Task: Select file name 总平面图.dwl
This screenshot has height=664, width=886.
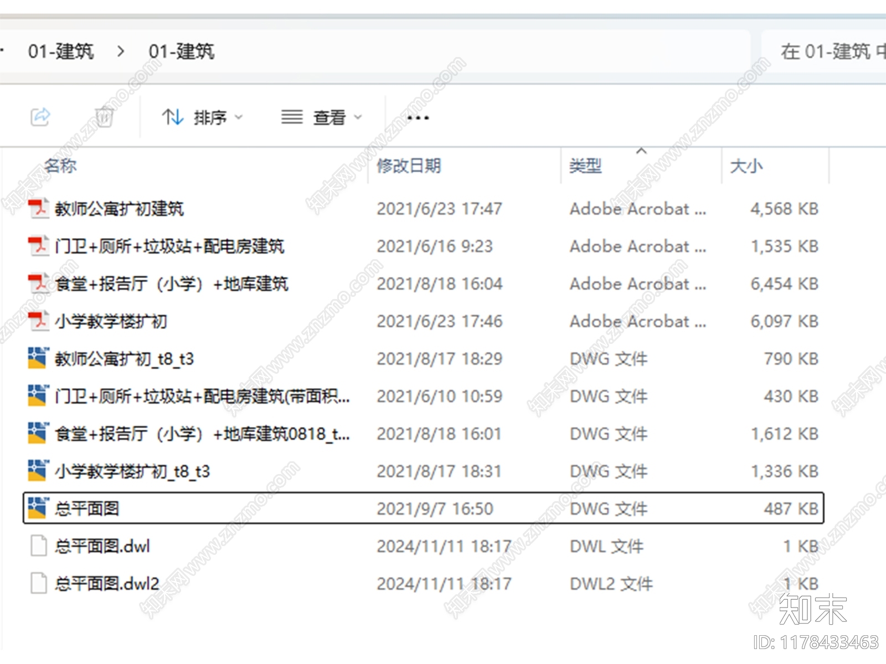Action: (102, 546)
